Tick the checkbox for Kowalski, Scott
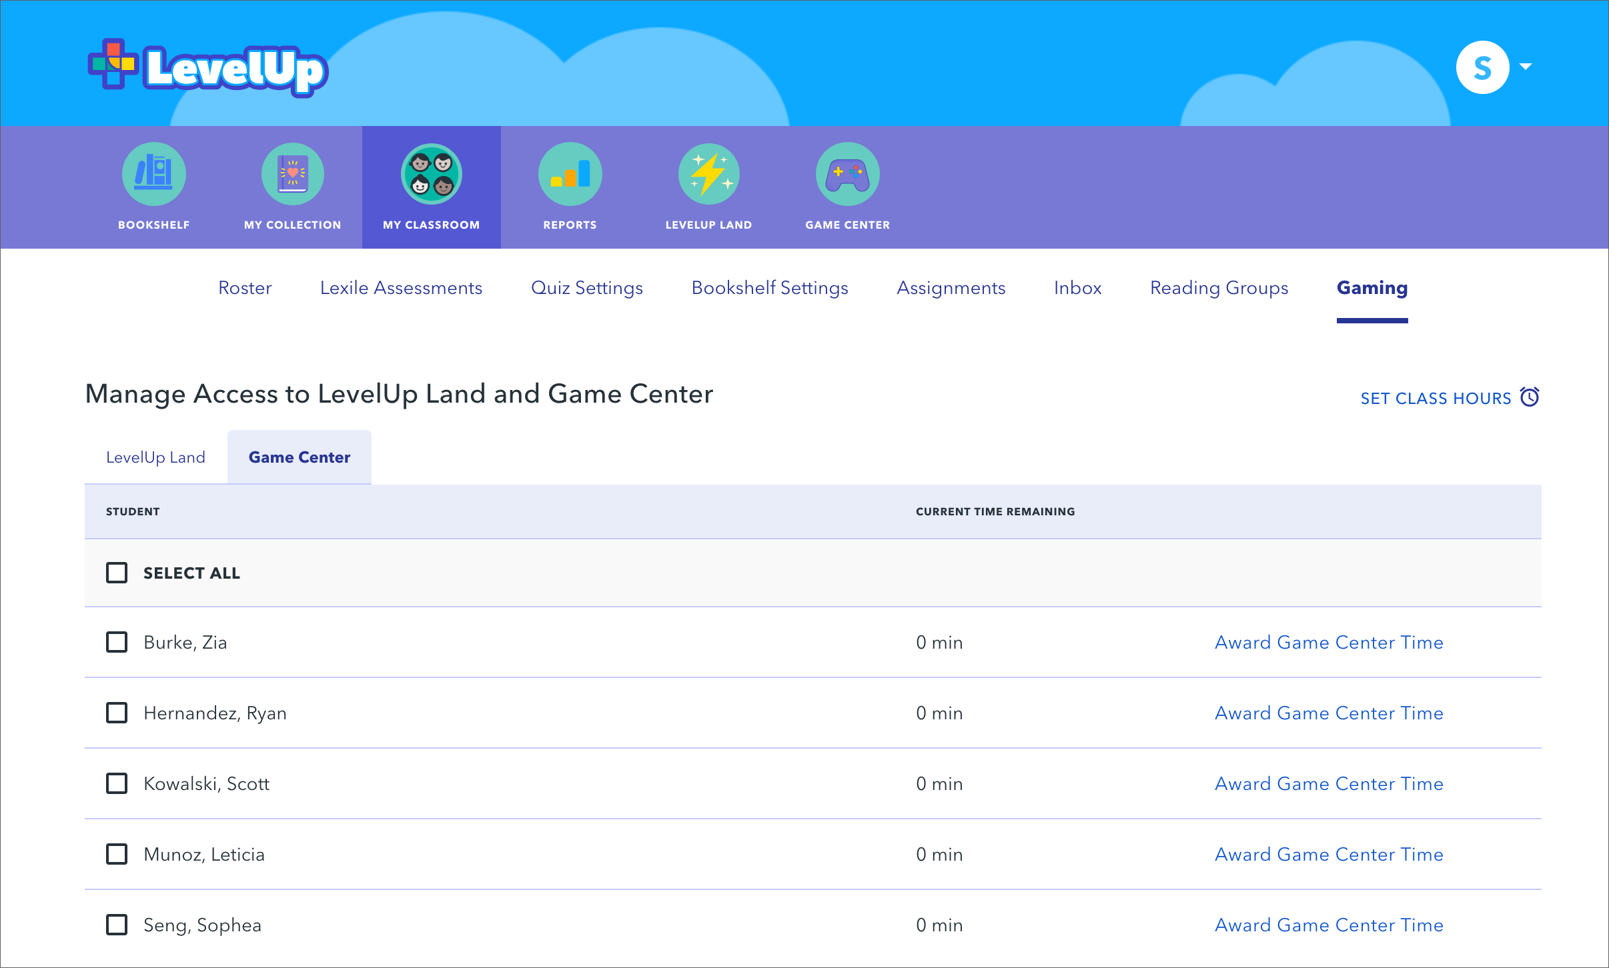 click(x=117, y=783)
